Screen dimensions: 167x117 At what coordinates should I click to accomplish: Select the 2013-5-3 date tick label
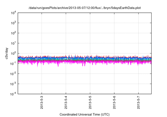click(x=42, y=103)
